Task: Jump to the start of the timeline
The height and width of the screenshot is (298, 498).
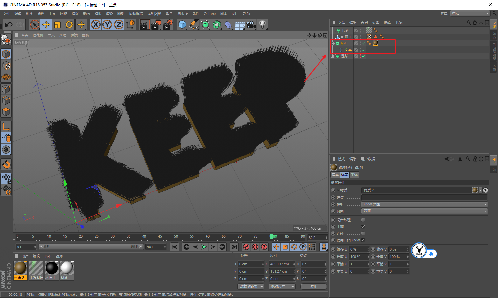Action: pos(174,247)
